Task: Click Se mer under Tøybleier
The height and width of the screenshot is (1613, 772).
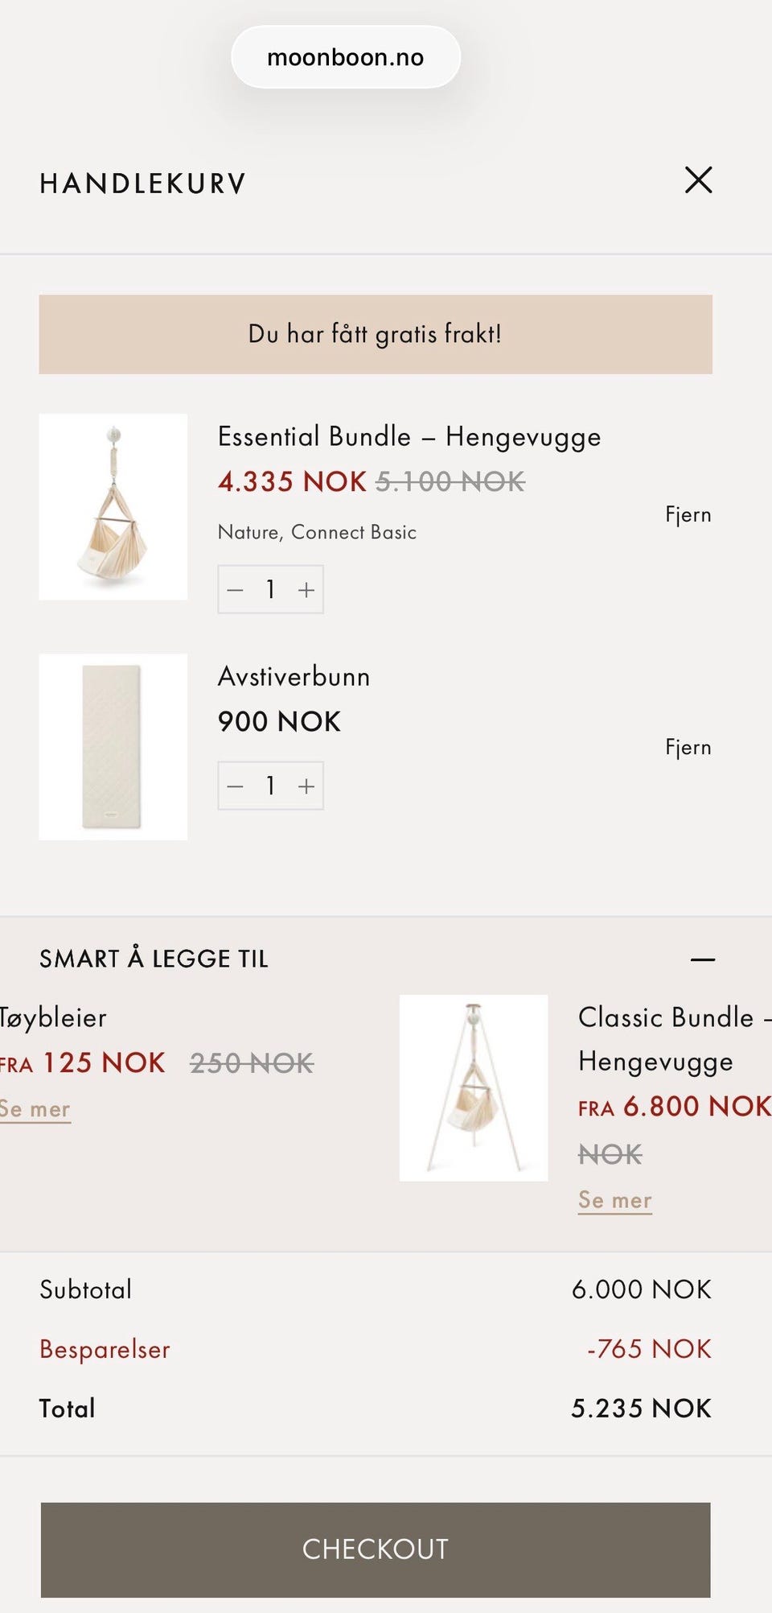Action: [x=35, y=1109]
